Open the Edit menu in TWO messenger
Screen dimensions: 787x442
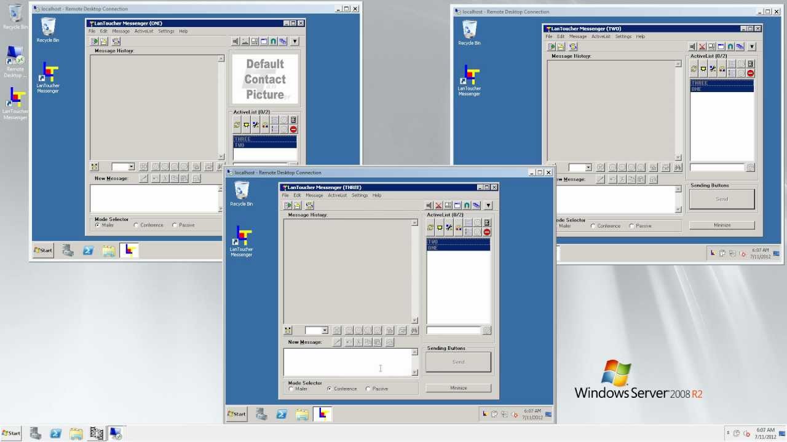tap(561, 36)
